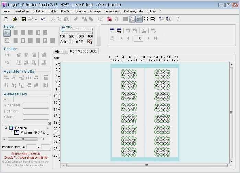Viewport: 240px width, 173px height.
Task: Click the question-mark field toolbar icon
Action: pyautogui.click(x=117, y=19)
